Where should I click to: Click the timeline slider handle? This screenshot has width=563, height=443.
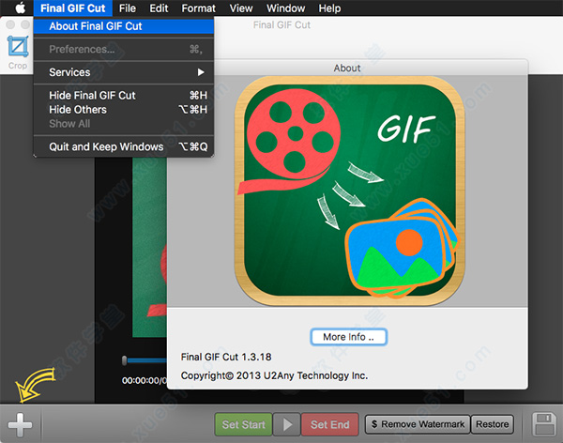124,360
